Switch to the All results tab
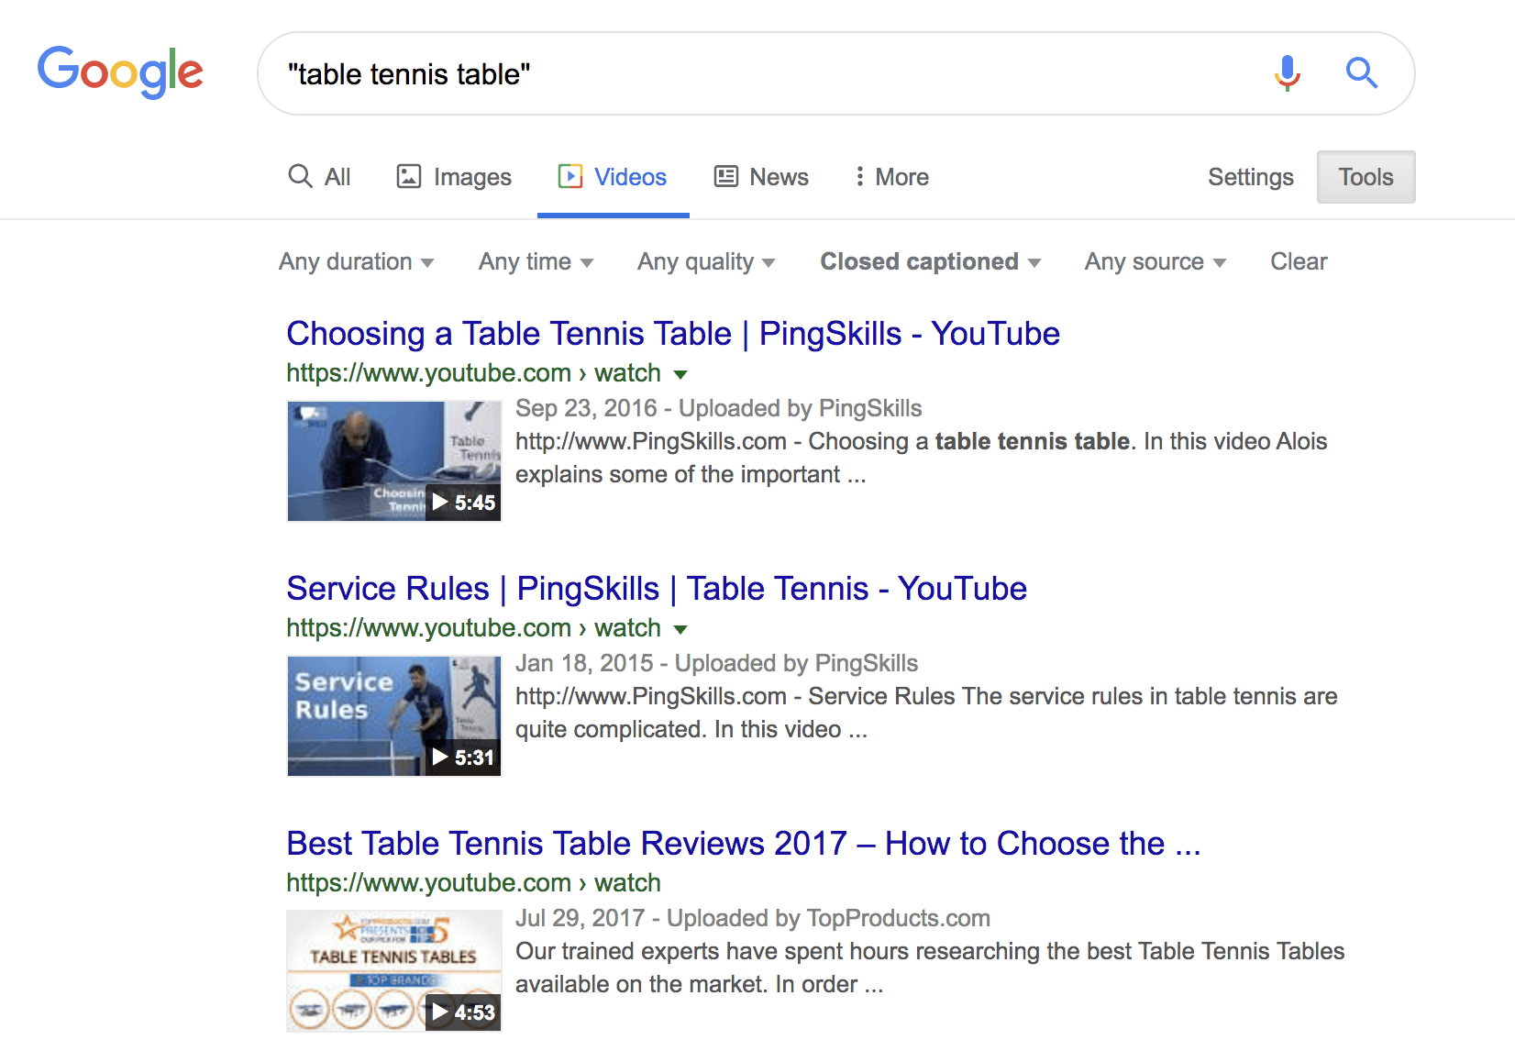The height and width of the screenshot is (1062, 1515). (x=319, y=177)
